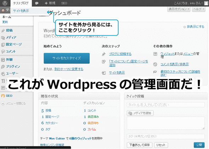
Task: Open the 投稿 sidebar menu
Action: tap(9, 30)
